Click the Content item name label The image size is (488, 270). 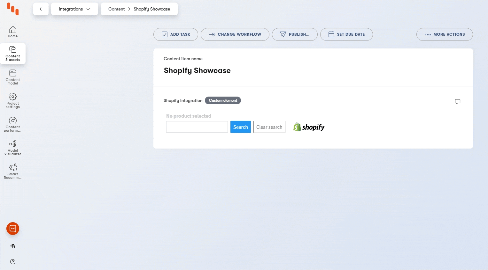point(183,59)
